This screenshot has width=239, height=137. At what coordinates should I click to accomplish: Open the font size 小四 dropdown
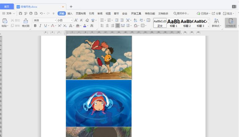click(72, 20)
